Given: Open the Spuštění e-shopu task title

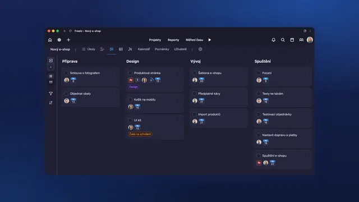Looking at the screenshot, I should tap(274, 156).
